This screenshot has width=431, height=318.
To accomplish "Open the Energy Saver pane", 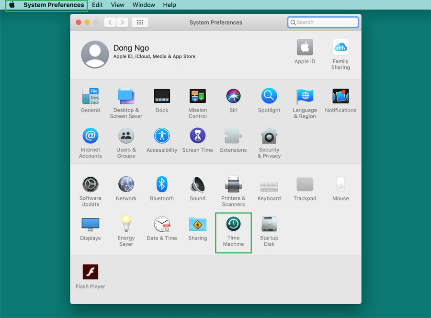I will pos(126,225).
